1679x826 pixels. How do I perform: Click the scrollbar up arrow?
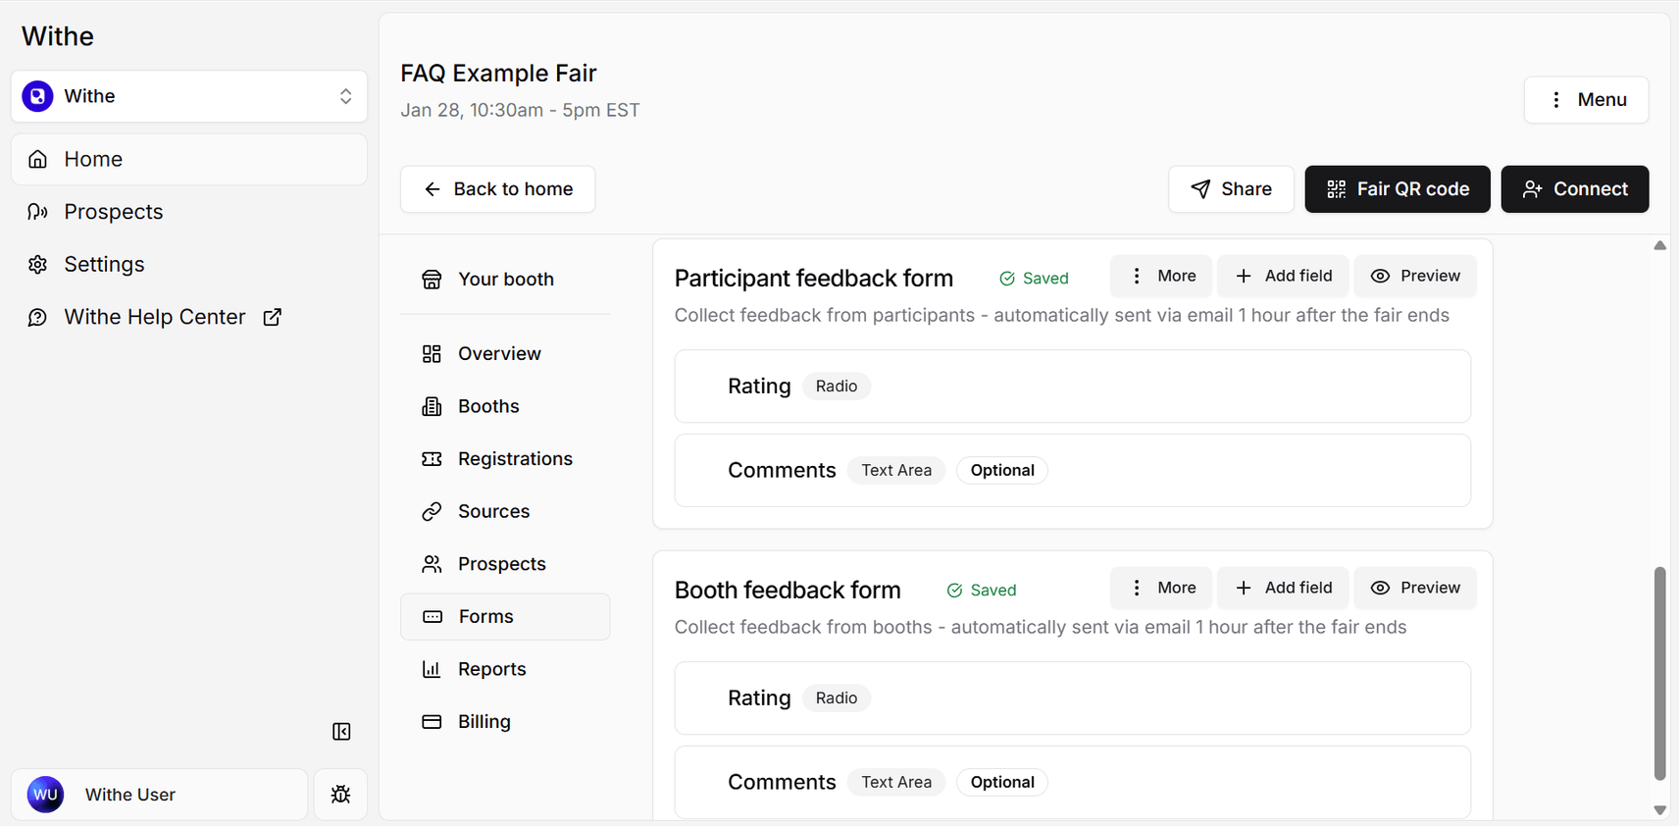pos(1659,245)
